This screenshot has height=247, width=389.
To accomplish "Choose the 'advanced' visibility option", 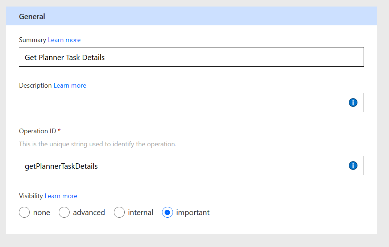I will 64,213.
